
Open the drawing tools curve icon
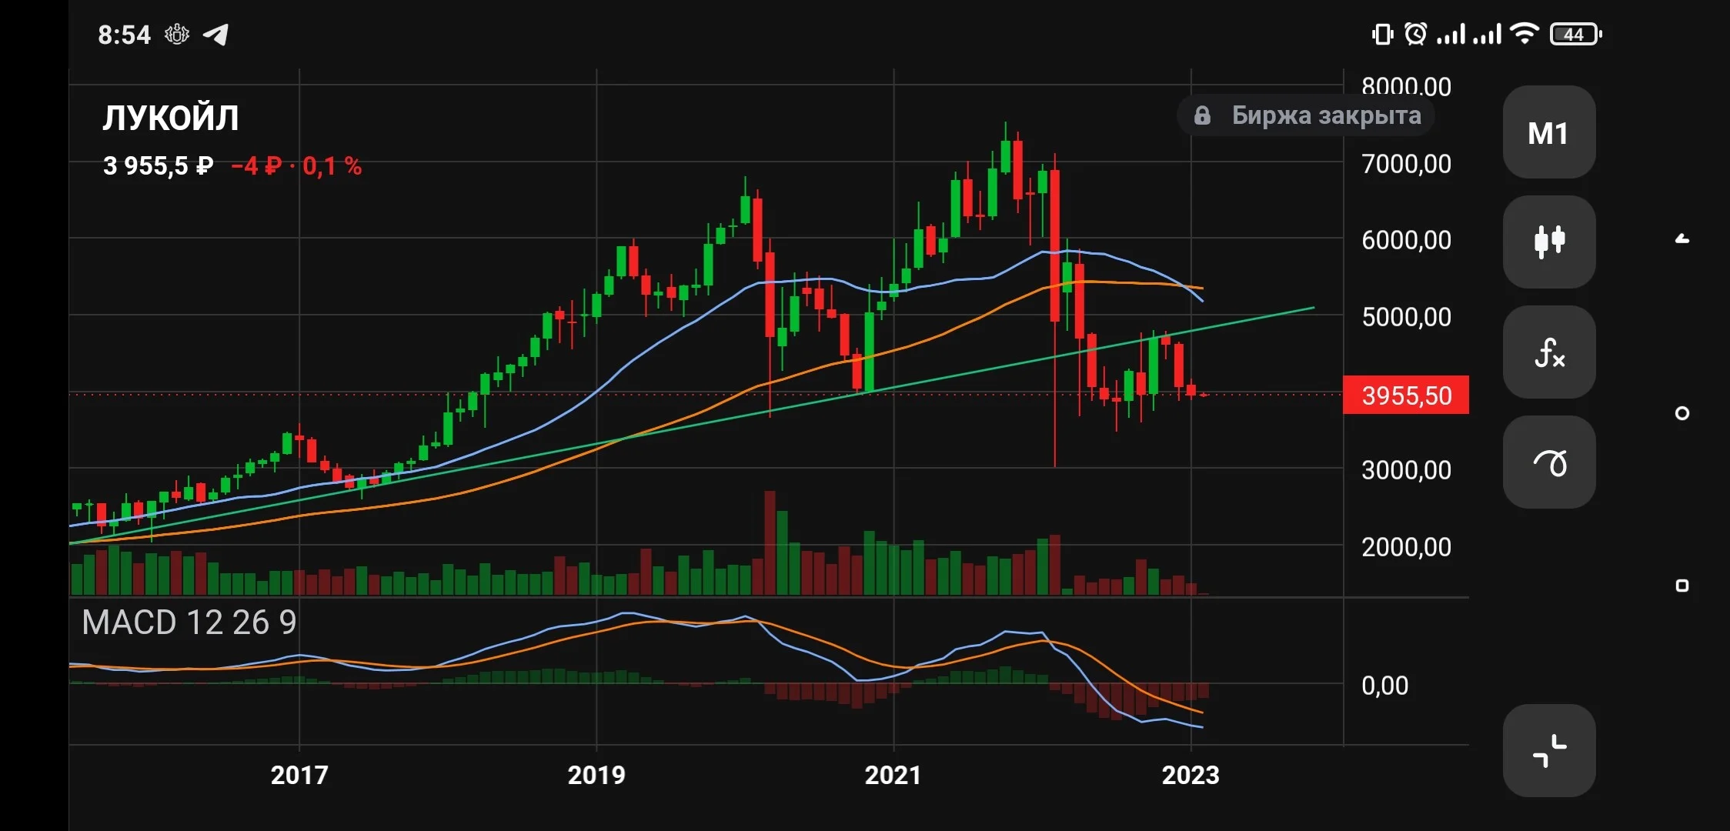[1548, 462]
